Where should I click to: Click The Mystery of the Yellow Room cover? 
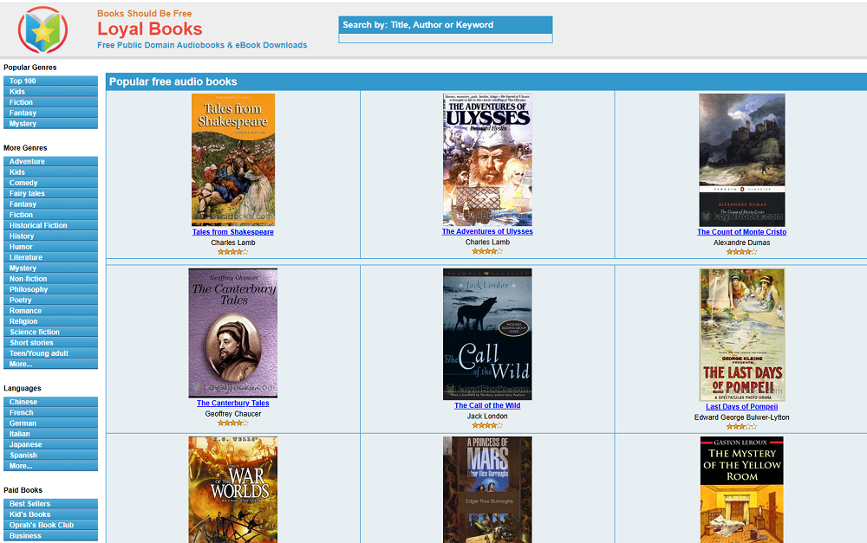pos(741,490)
